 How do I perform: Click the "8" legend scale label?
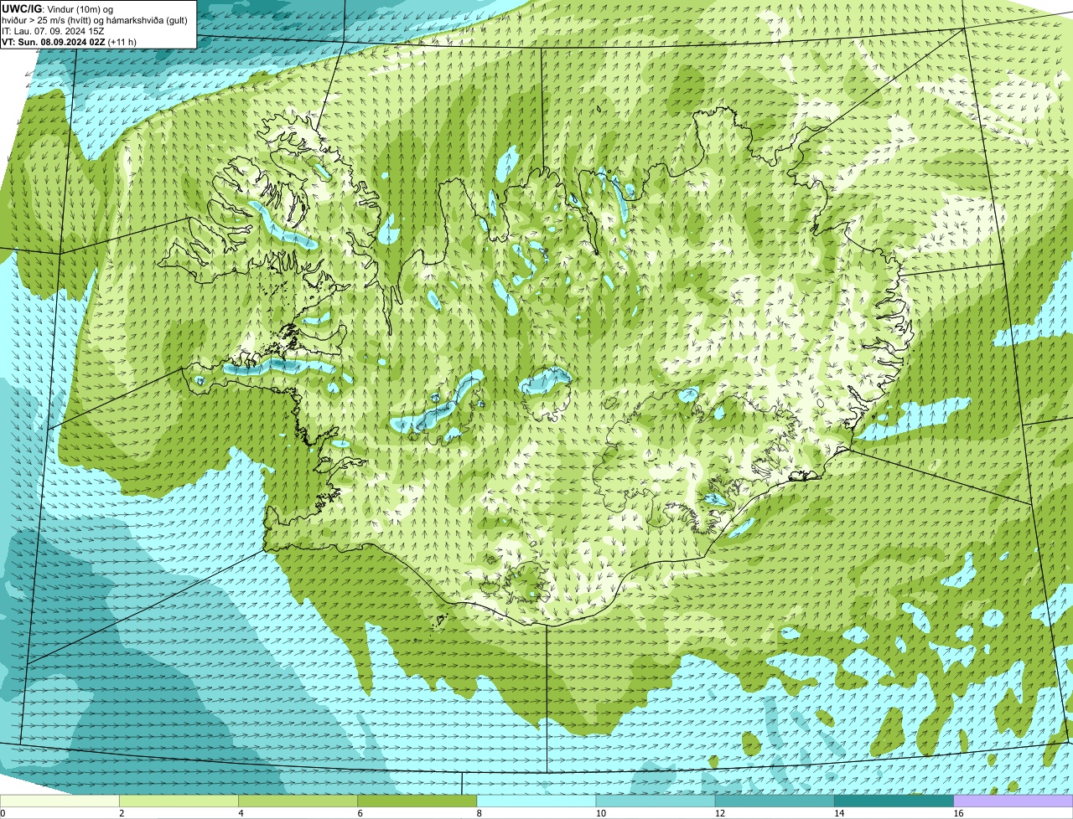click(479, 813)
